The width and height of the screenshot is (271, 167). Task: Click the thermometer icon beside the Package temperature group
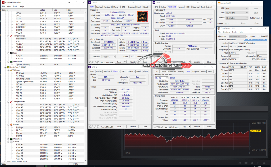(11, 102)
